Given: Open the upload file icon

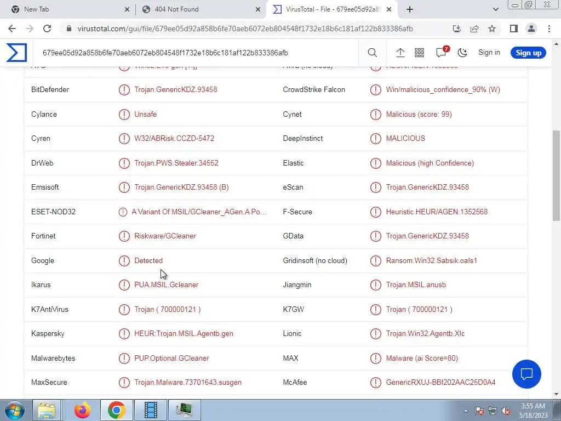Looking at the screenshot, I should point(400,53).
